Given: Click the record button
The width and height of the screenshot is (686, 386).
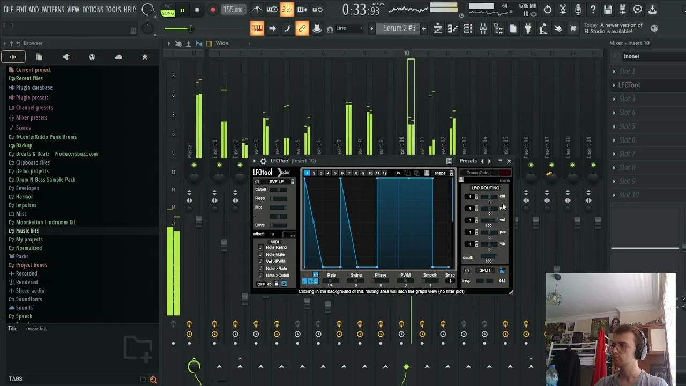Looking at the screenshot, I should click(213, 10).
